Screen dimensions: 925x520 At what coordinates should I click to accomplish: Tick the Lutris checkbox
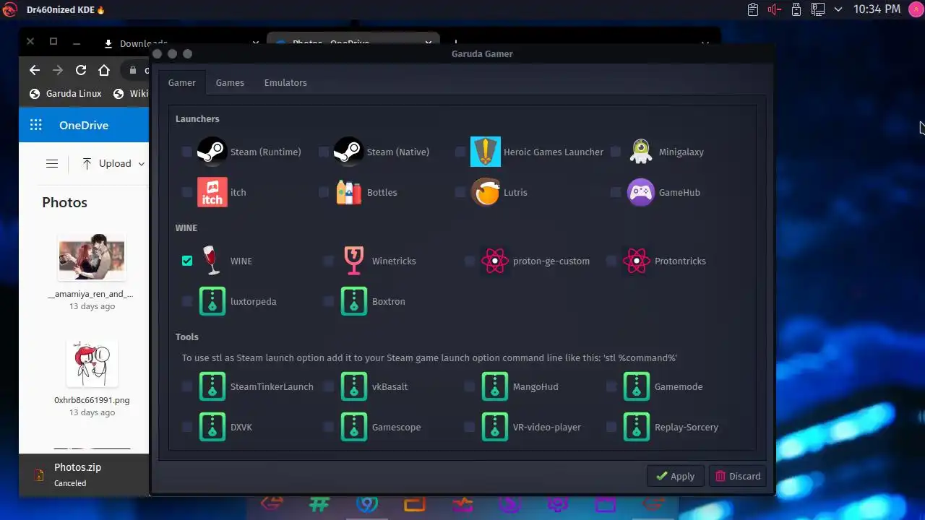460,192
